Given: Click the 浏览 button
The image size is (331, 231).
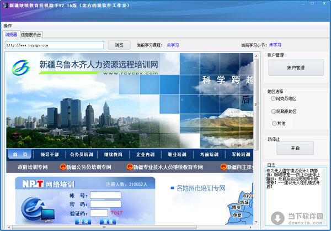Looking at the screenshot, I should (x=119, y=45).
